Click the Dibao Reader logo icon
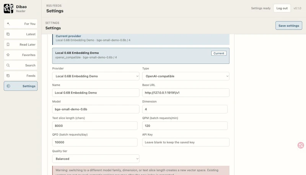Screen dimensions: 306x175 click(x=8, y=9)
